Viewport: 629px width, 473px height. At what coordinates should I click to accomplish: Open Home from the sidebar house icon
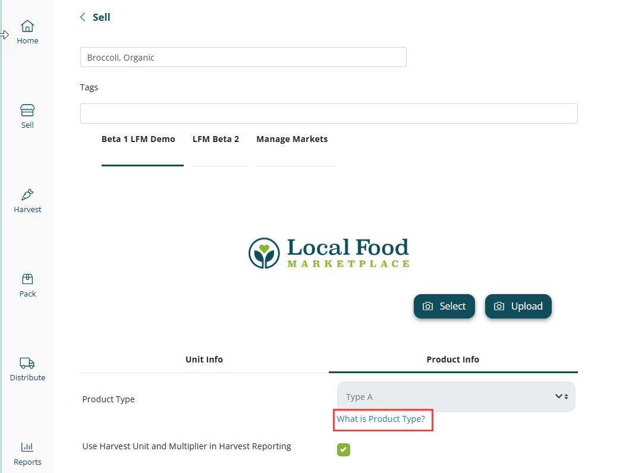(27, 26)
